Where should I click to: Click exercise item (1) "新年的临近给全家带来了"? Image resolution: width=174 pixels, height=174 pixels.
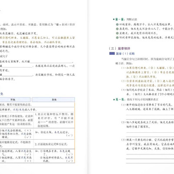click(147, 107)
